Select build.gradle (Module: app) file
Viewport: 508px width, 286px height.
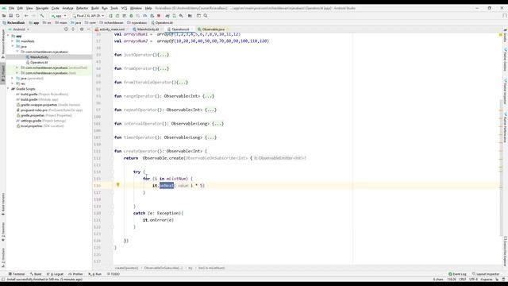[x=37, y=99]
